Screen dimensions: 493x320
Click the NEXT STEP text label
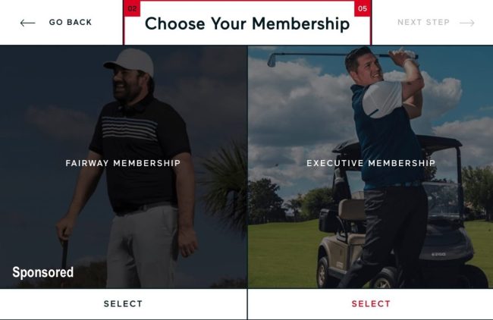coord(423,23)
